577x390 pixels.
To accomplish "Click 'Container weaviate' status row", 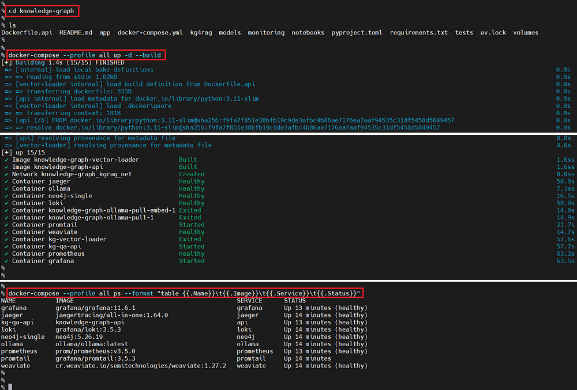I will (289, 232).
